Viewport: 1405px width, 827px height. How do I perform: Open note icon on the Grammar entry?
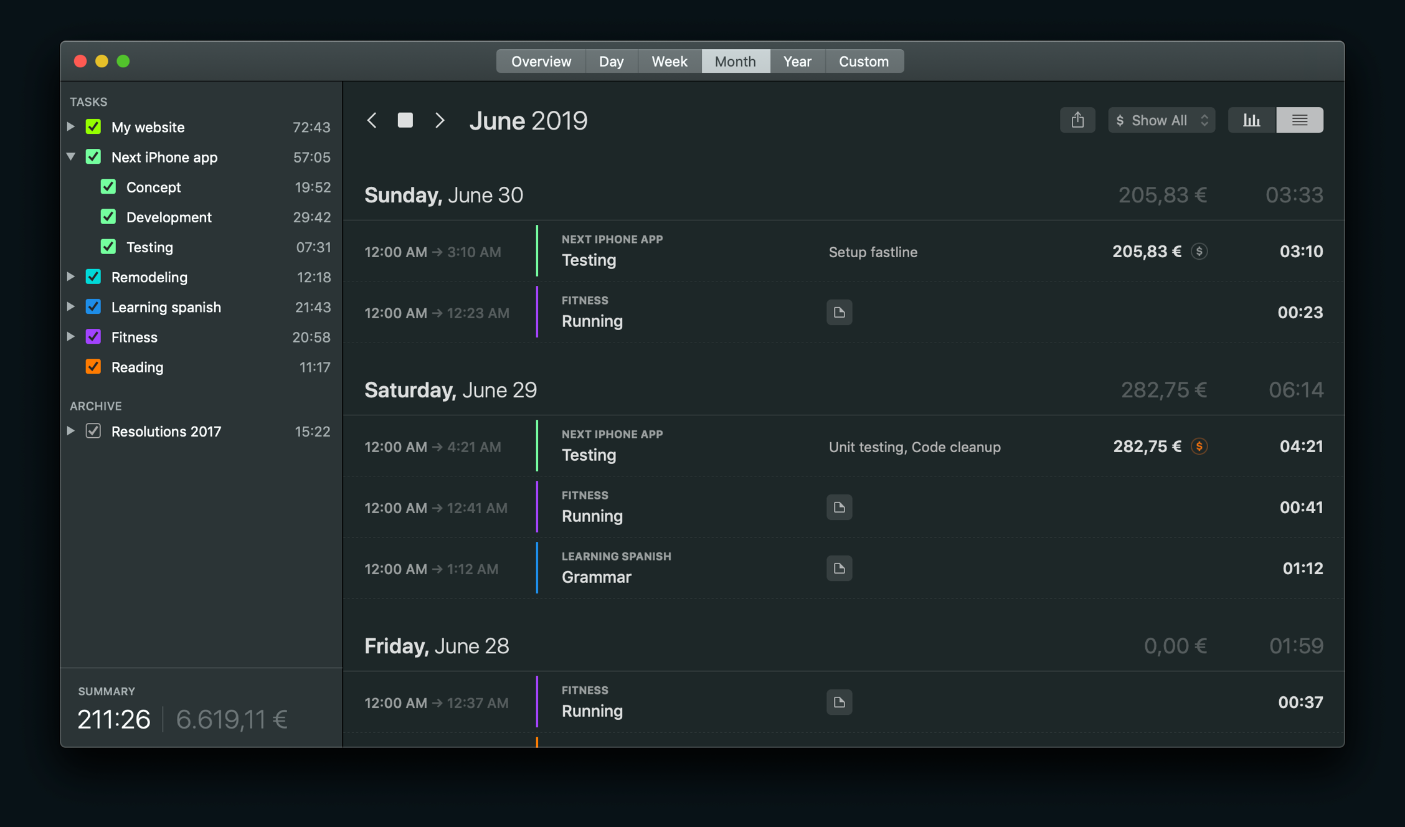[x=840, y=568]
